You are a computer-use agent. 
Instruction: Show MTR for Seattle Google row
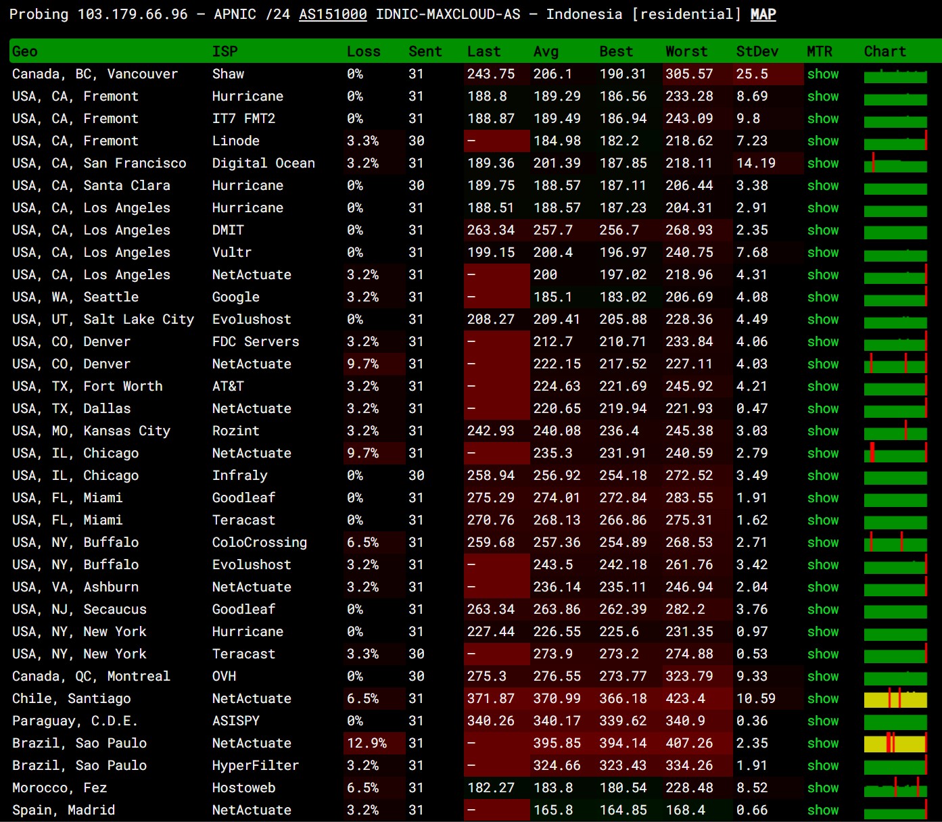click(822, 297)
